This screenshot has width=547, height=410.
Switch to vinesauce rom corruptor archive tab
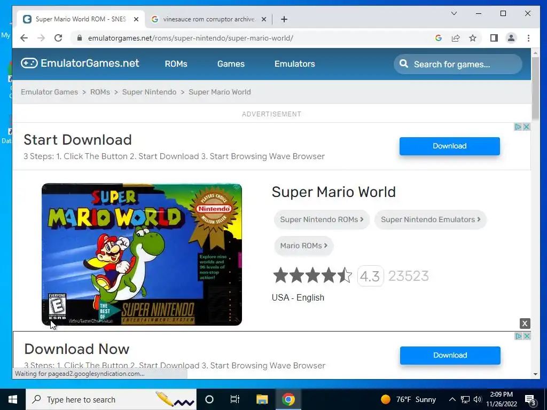209,19
